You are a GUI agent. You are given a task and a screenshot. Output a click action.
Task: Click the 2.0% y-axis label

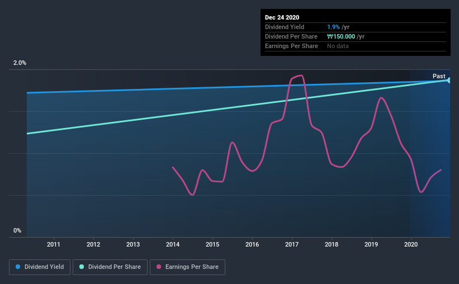(20, 63)
